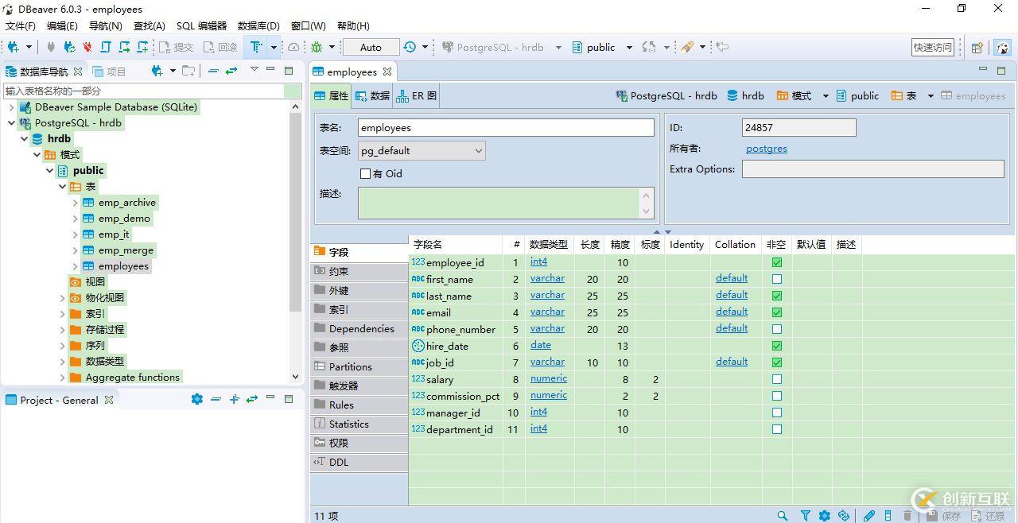Viewport: 1018px width, 523px height.
Task: Toggle not-null checkbox for email
Action: (777, 312)
